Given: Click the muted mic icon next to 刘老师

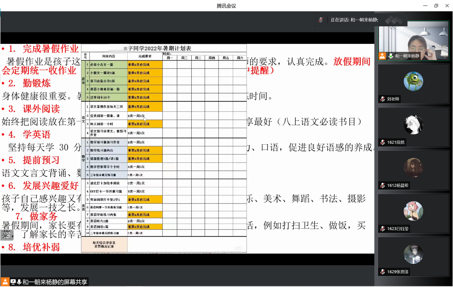Looking at the screenshot, I should coord(383,99).
